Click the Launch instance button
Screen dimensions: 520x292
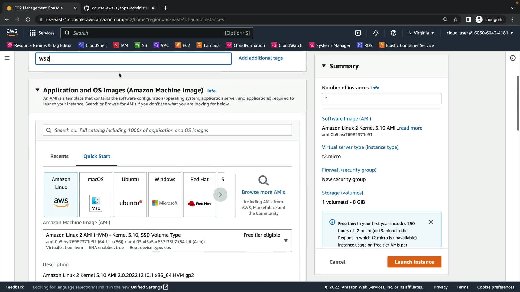[414, 262]
